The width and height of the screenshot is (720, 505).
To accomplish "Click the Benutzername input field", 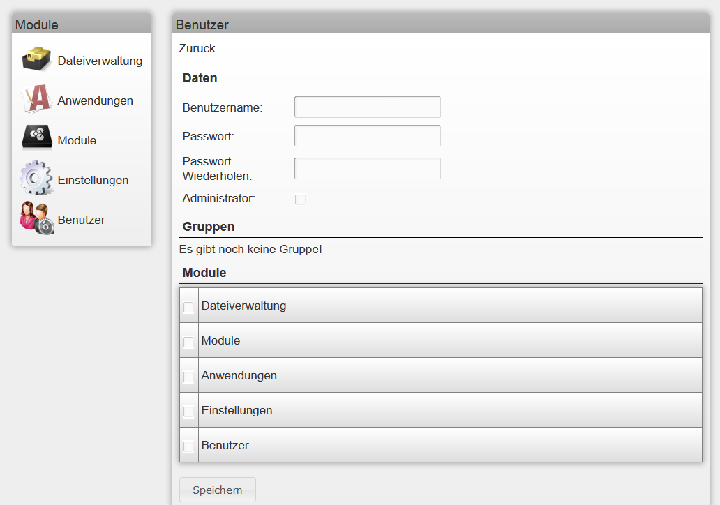I will click(x=367, y=107).
